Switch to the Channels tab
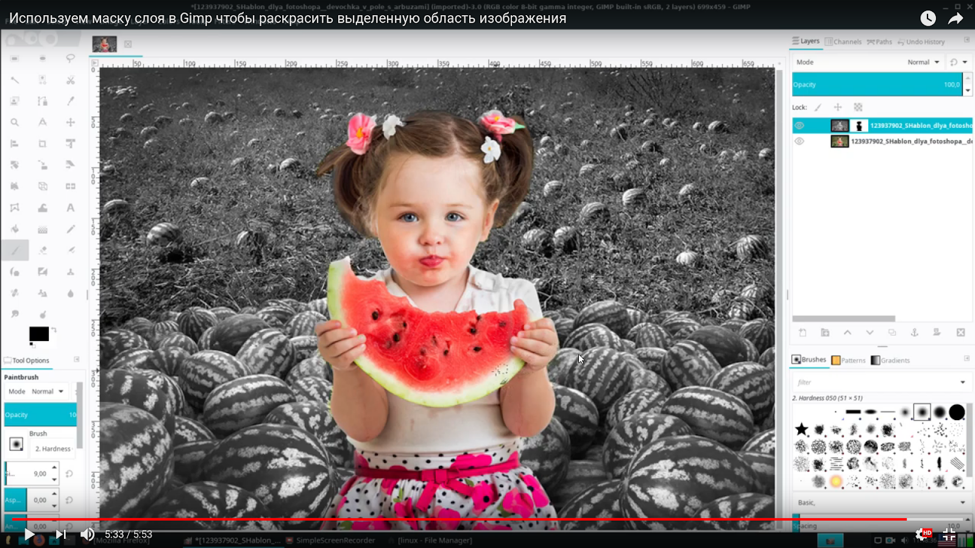Image resolution: width=975 pixels, height=548 pixels. click(843, 42)
